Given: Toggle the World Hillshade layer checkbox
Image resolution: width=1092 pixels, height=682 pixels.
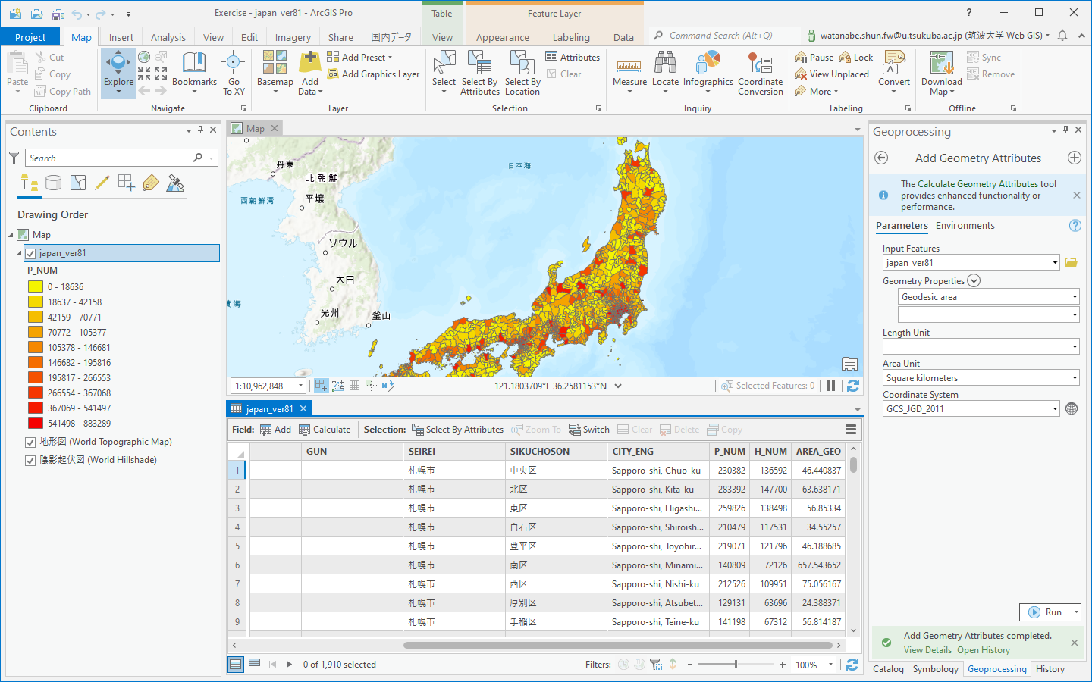Looking at the screenshot, I should coord(30,460).
